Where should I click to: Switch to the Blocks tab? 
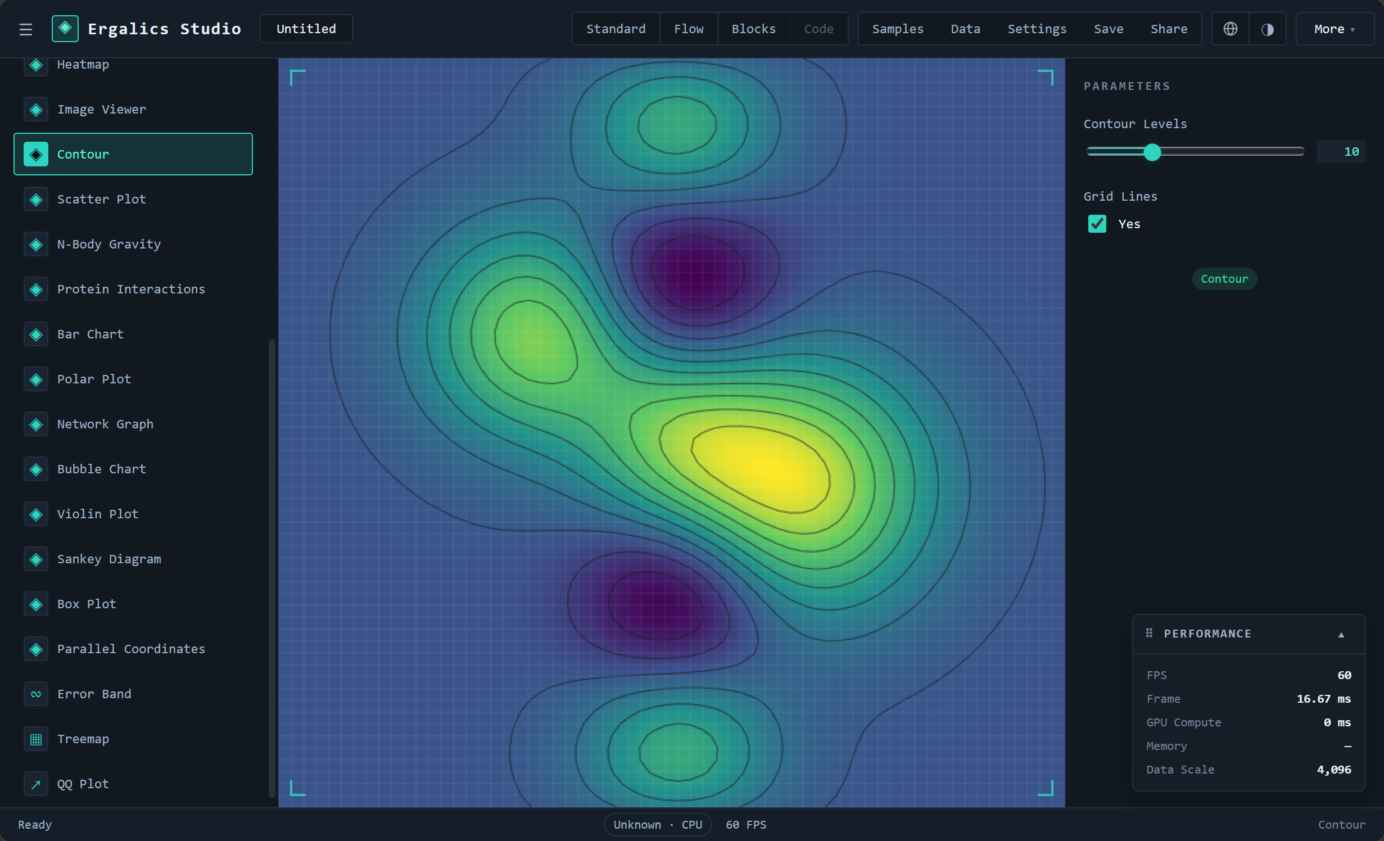(x=753, y=29)
